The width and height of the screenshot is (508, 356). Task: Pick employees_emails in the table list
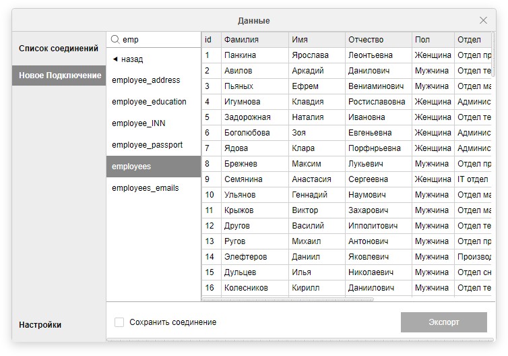tap(146, 188)
